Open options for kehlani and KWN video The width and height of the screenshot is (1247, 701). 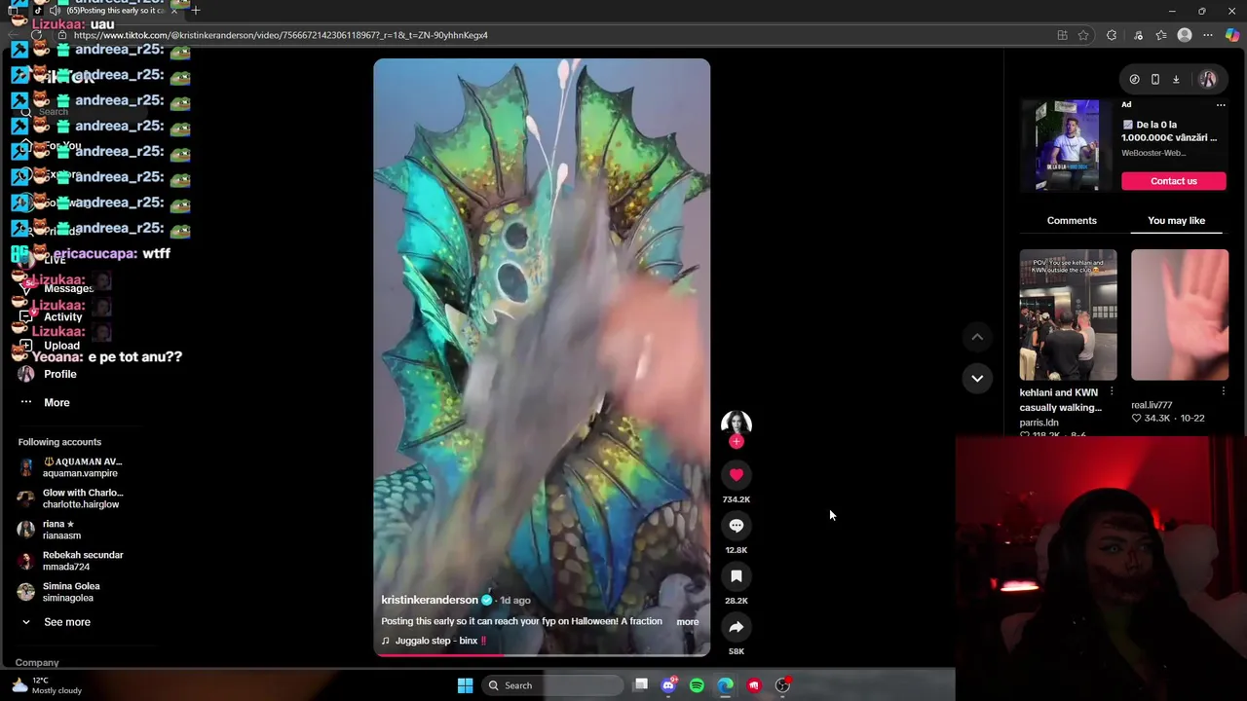pyautogui.click(x=1112, y=392)
